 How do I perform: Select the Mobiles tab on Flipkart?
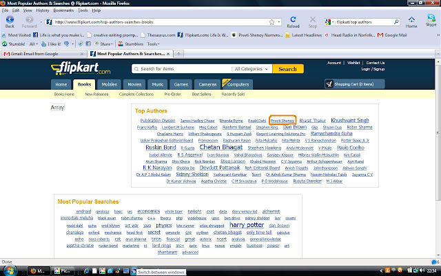[x=109, y=84]
